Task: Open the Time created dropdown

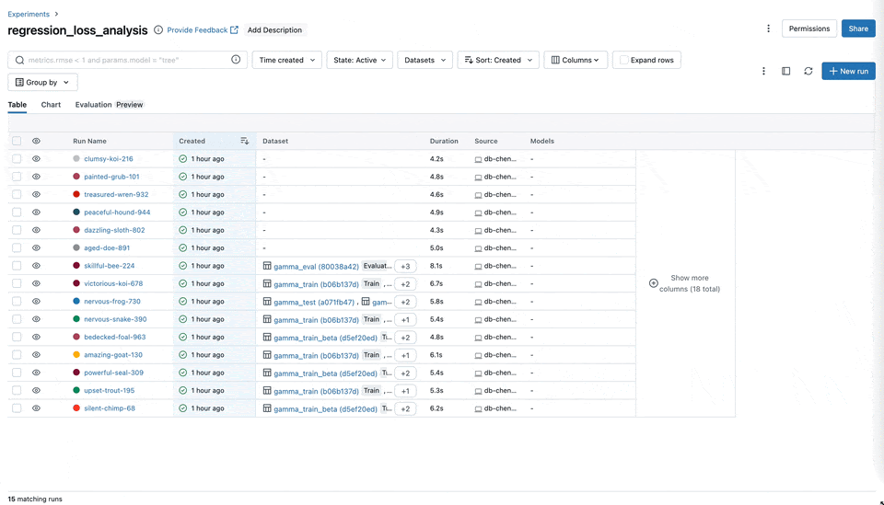Action: (x=286, y=60)
